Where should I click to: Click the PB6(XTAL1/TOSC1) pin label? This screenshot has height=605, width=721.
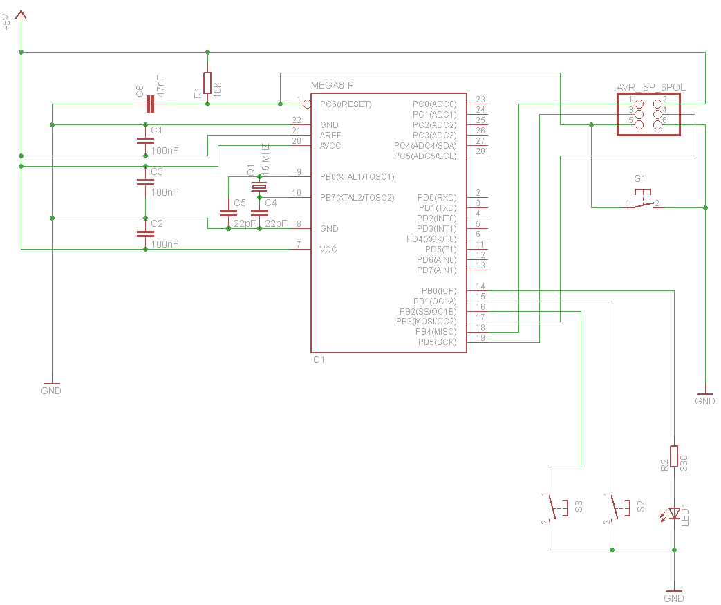point(357,177)
